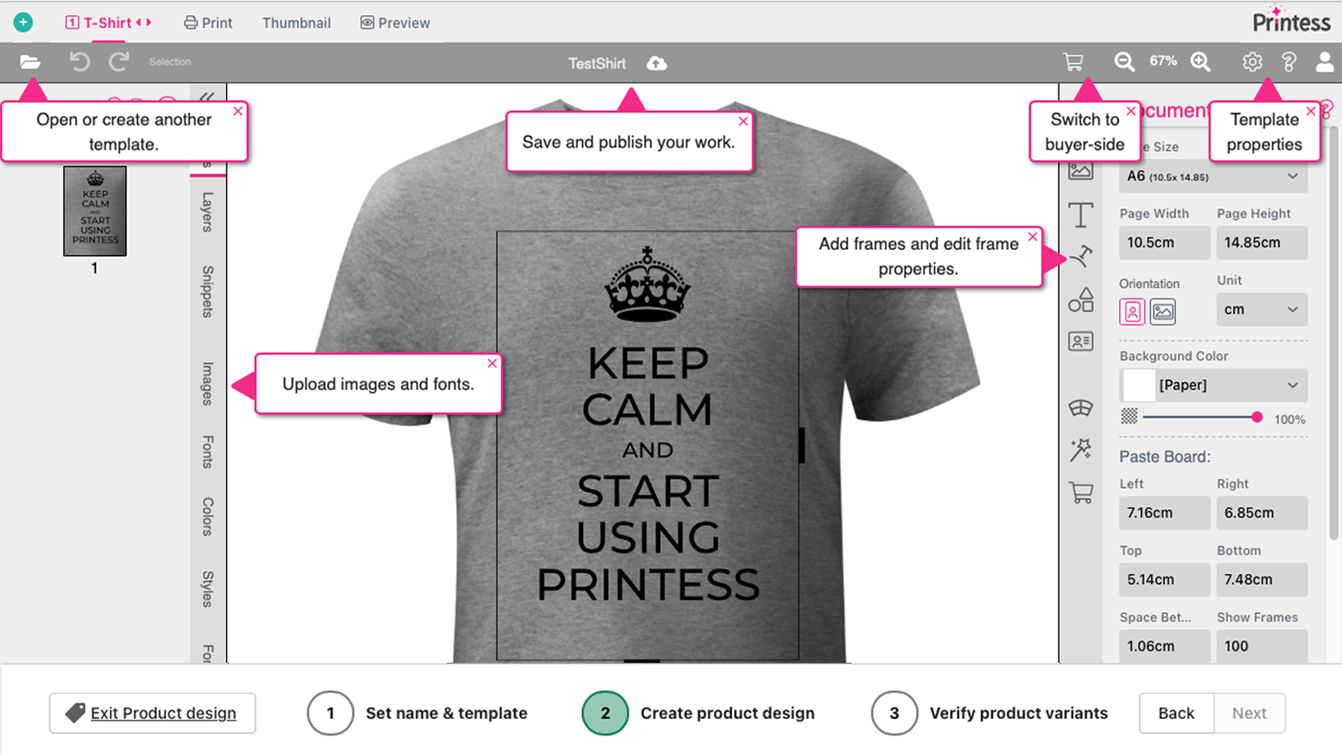Undo the last action
This screenshot has width=1342, height=755.
coord(79,61)
